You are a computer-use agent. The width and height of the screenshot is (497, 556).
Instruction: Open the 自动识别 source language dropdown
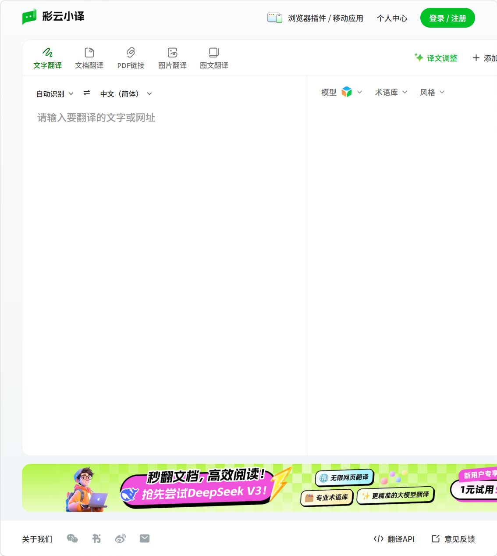[55, 93]
